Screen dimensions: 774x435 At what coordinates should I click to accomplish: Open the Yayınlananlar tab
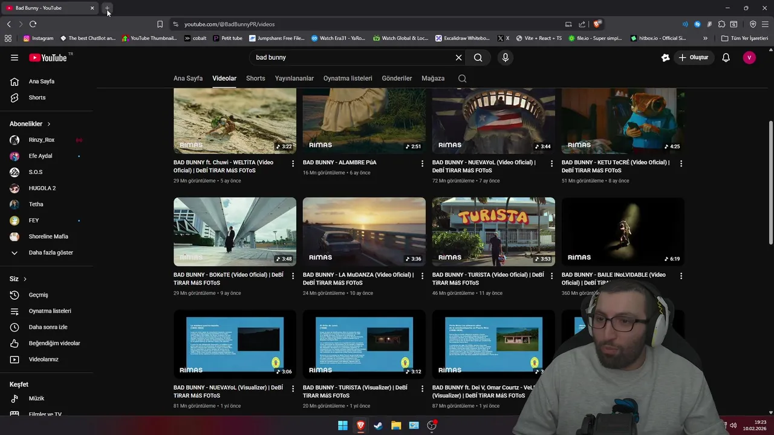(294, 79)
